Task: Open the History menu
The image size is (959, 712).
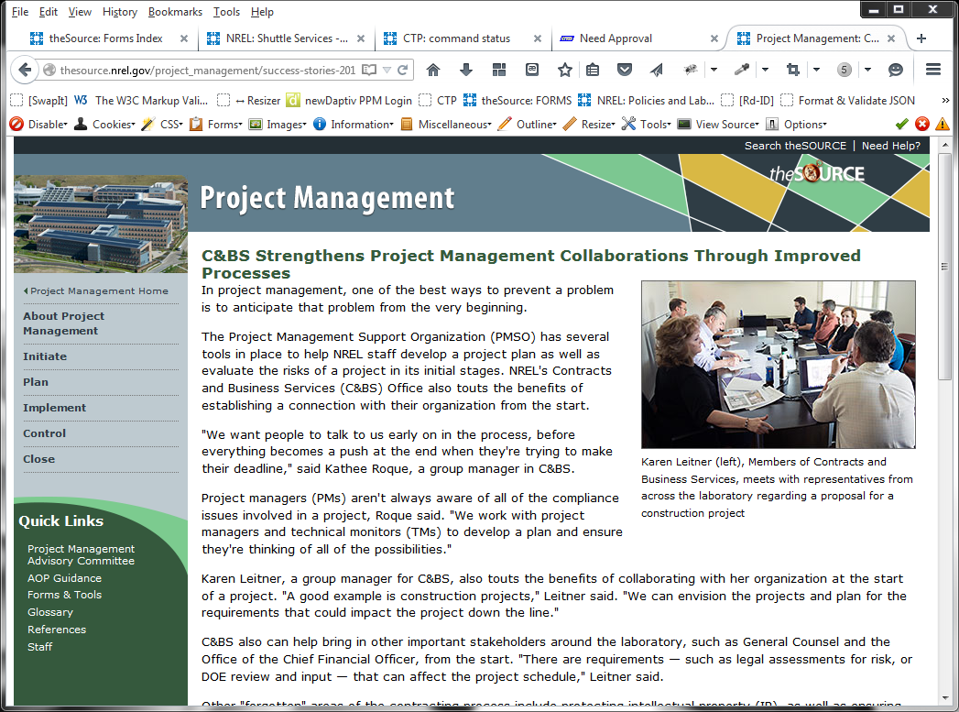Action: click(120, 12)
